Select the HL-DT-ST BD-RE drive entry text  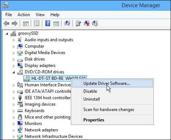click(58, 78)
